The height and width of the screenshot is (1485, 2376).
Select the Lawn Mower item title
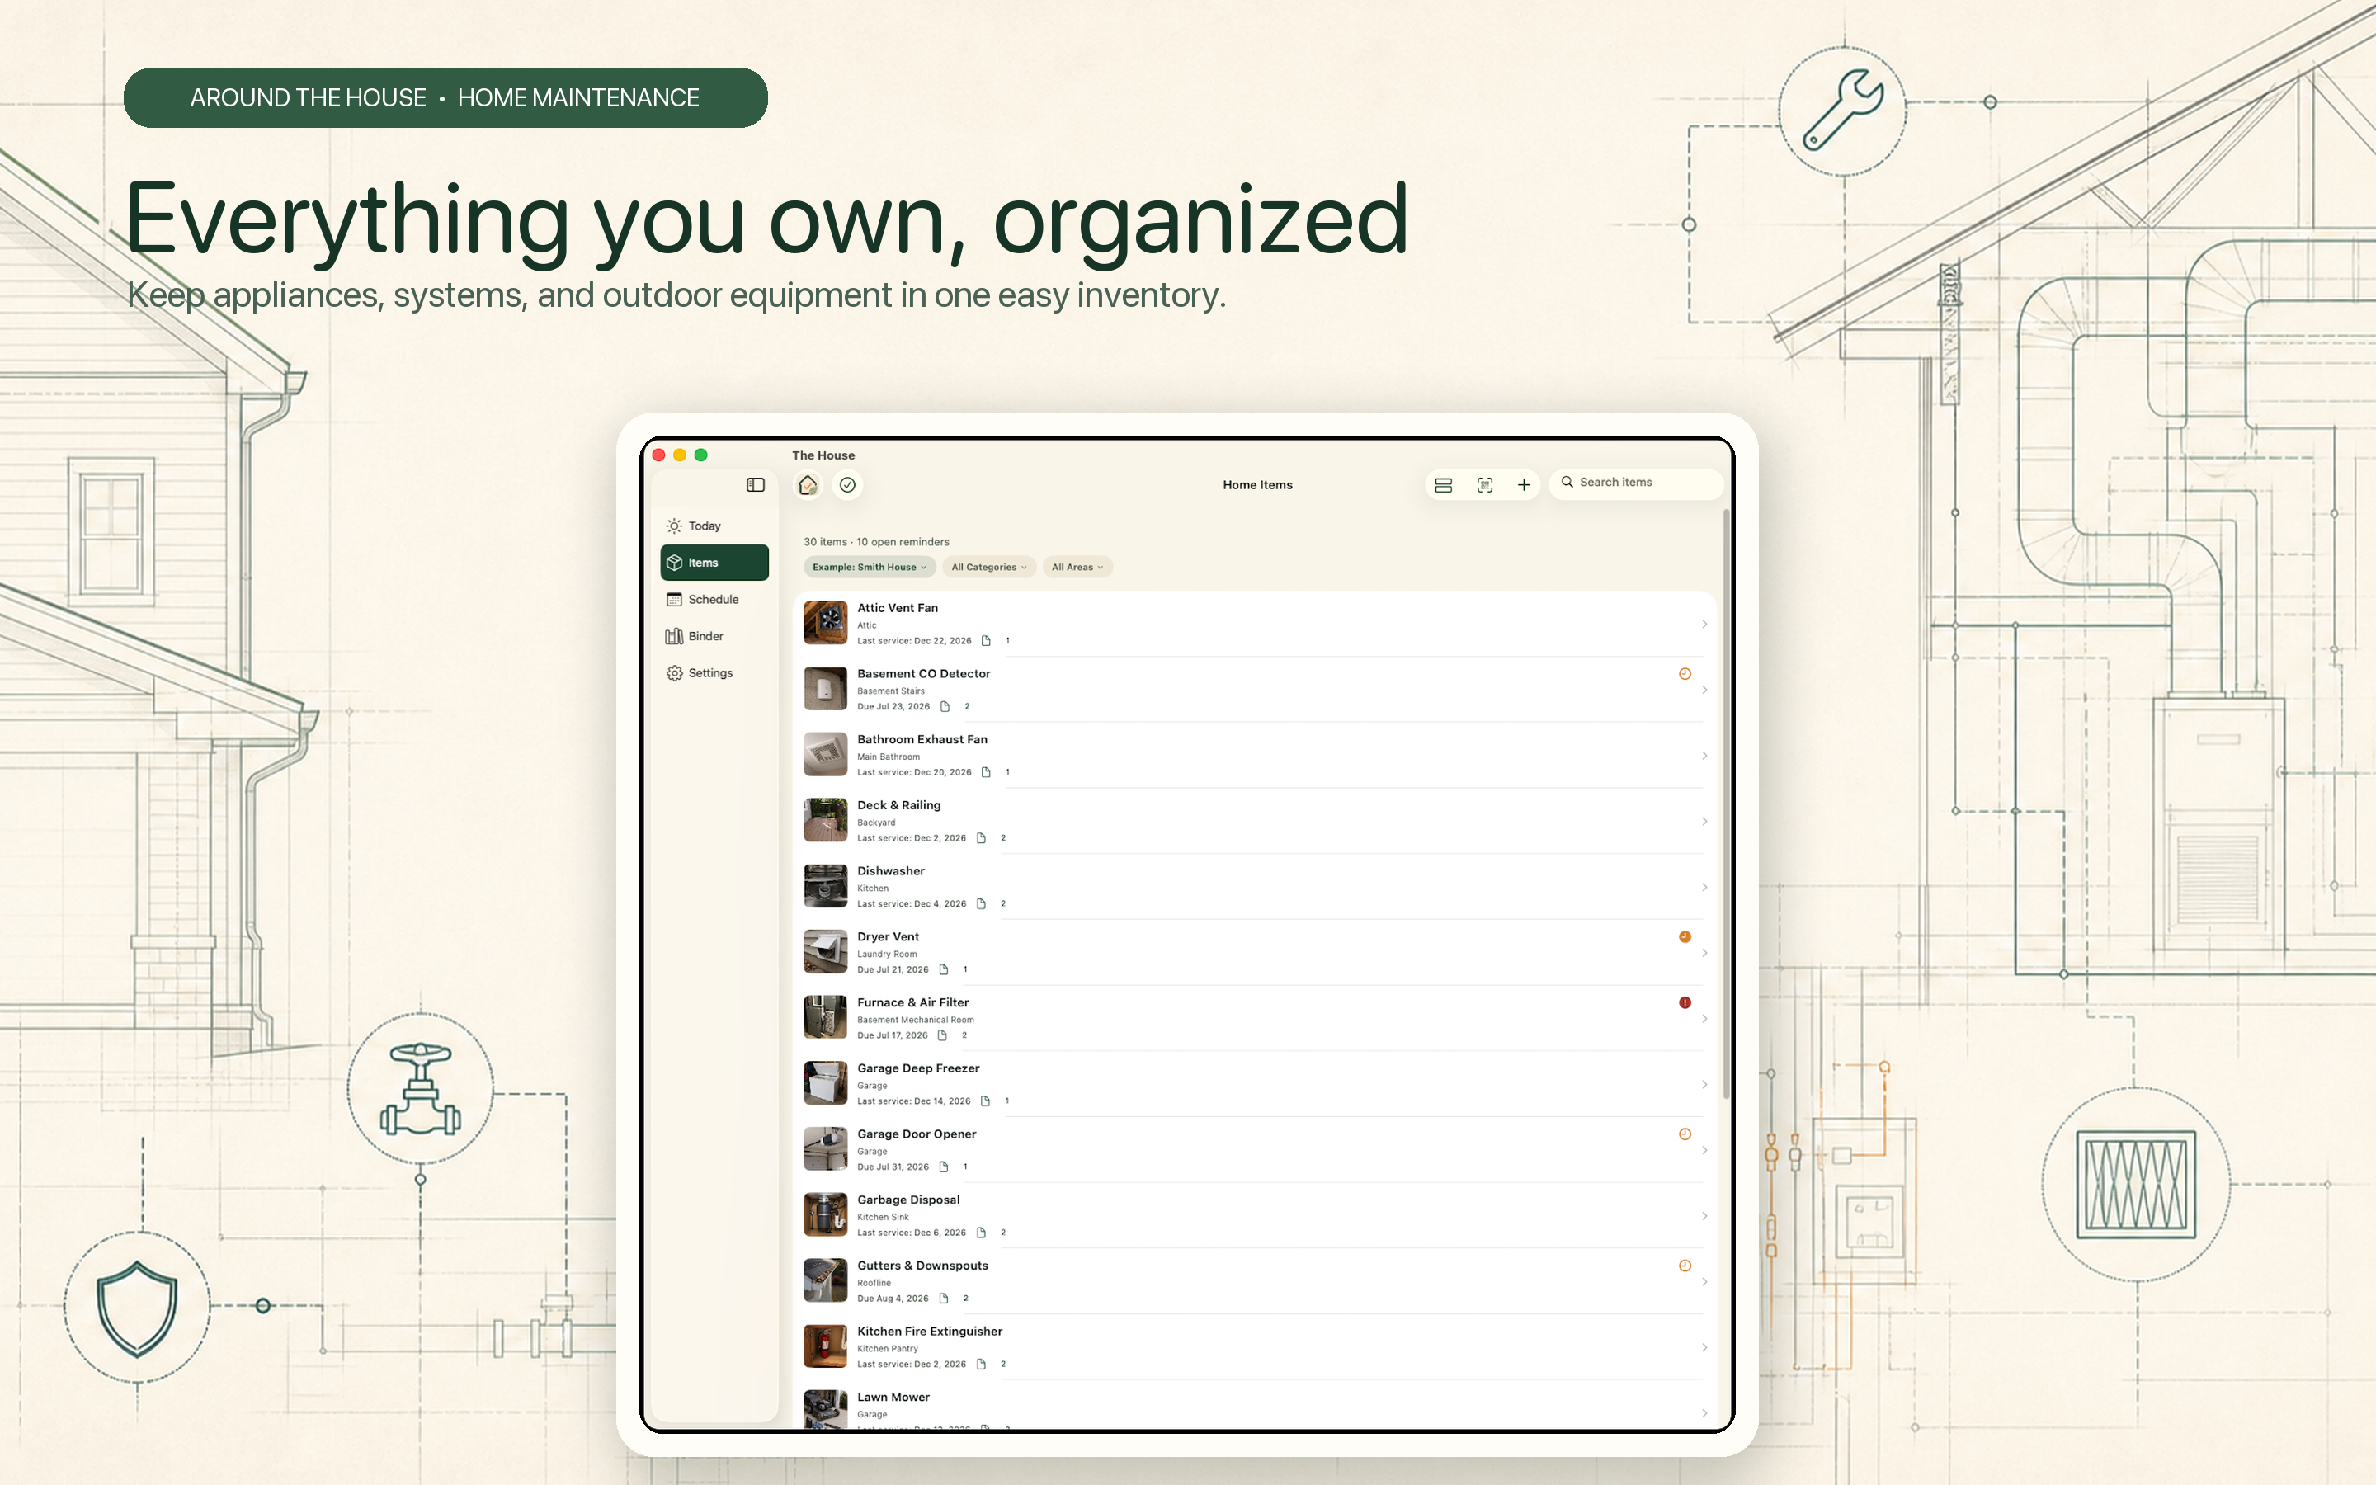(x=893, y=1397)
